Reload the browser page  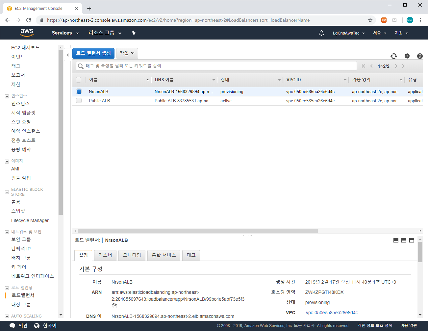click(29, 20)
